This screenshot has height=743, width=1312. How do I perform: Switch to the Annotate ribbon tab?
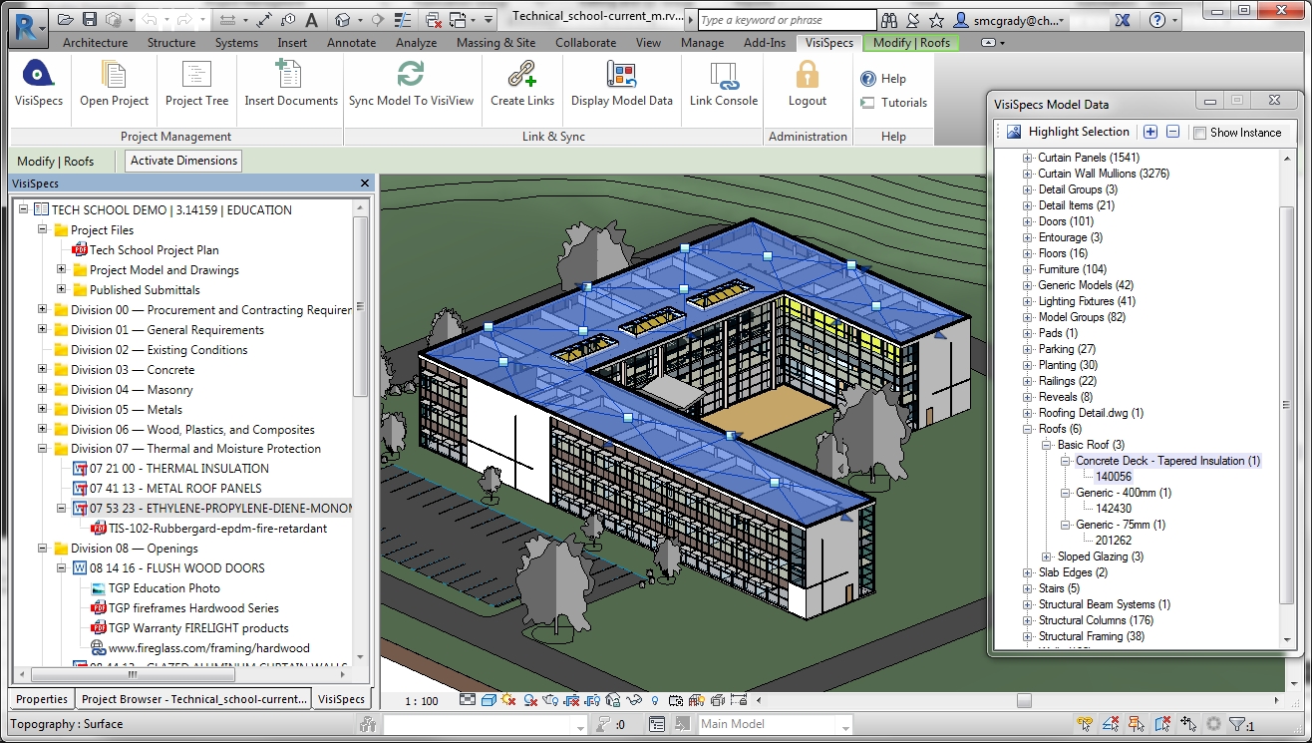pos(351,43)
